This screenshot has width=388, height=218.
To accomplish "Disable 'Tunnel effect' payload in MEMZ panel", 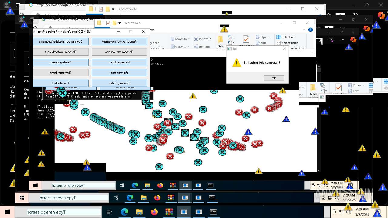I will [61, 83].
